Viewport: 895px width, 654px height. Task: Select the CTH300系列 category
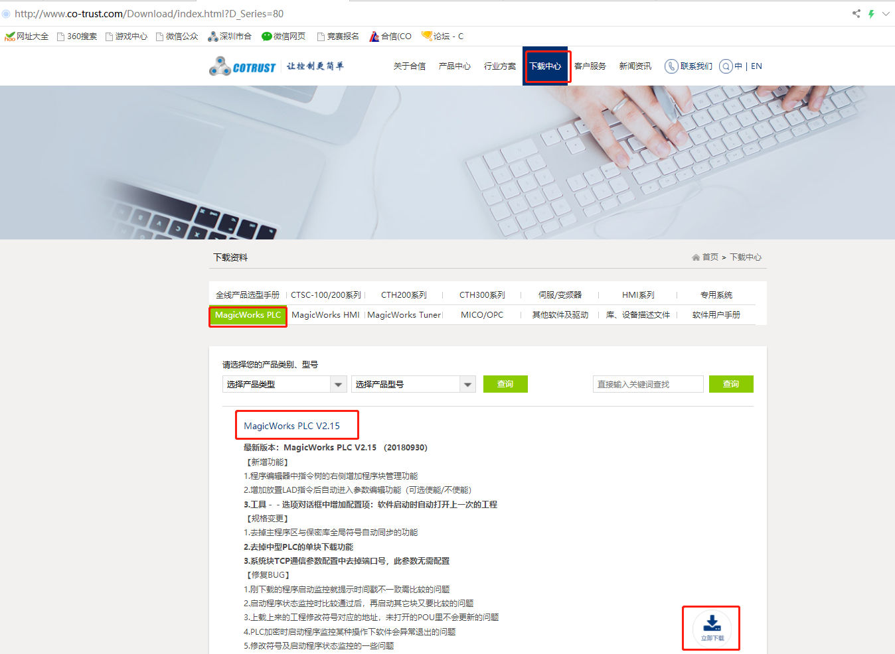point(482,295)
